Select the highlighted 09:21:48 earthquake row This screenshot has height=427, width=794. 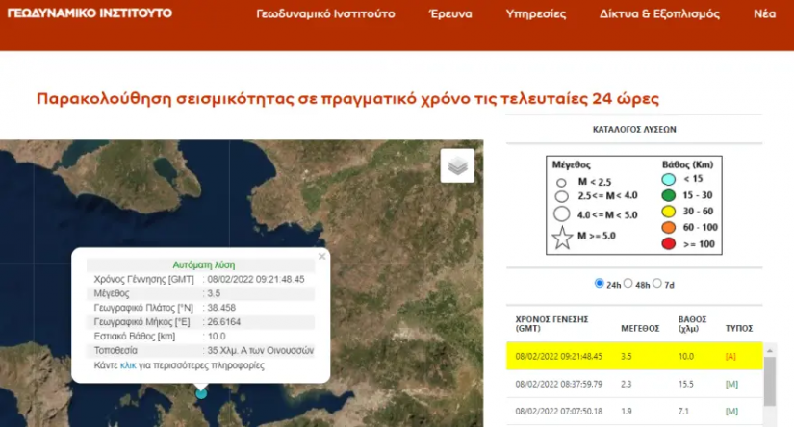point(635,356)
